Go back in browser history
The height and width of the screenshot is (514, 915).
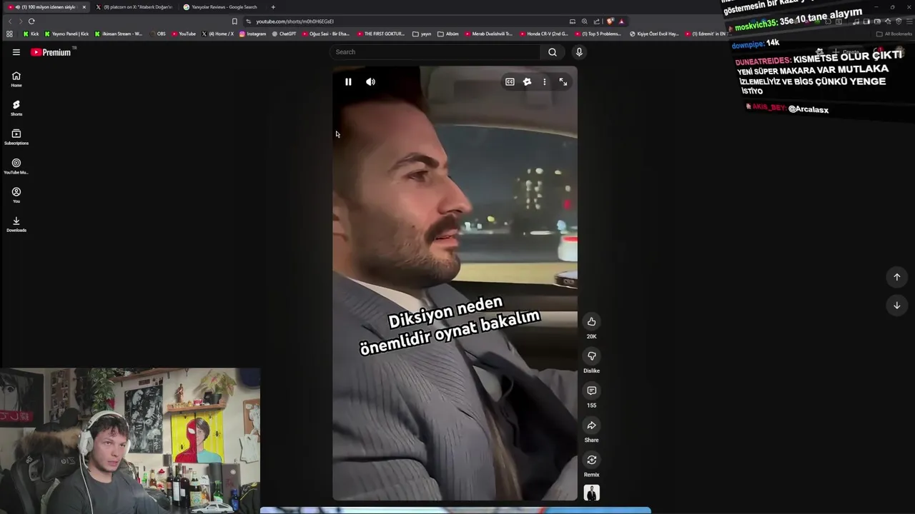[x=10, y=21]
